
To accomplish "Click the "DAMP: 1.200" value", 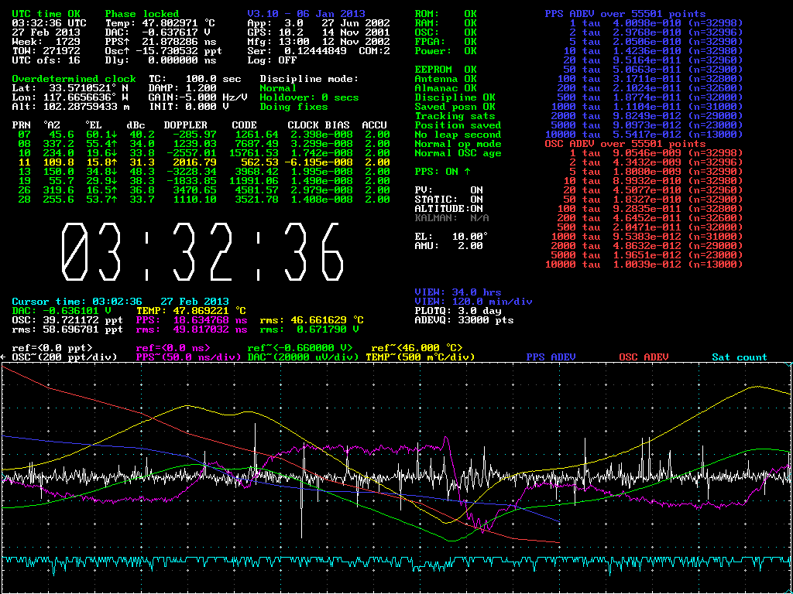I will [x=184, y=88].
